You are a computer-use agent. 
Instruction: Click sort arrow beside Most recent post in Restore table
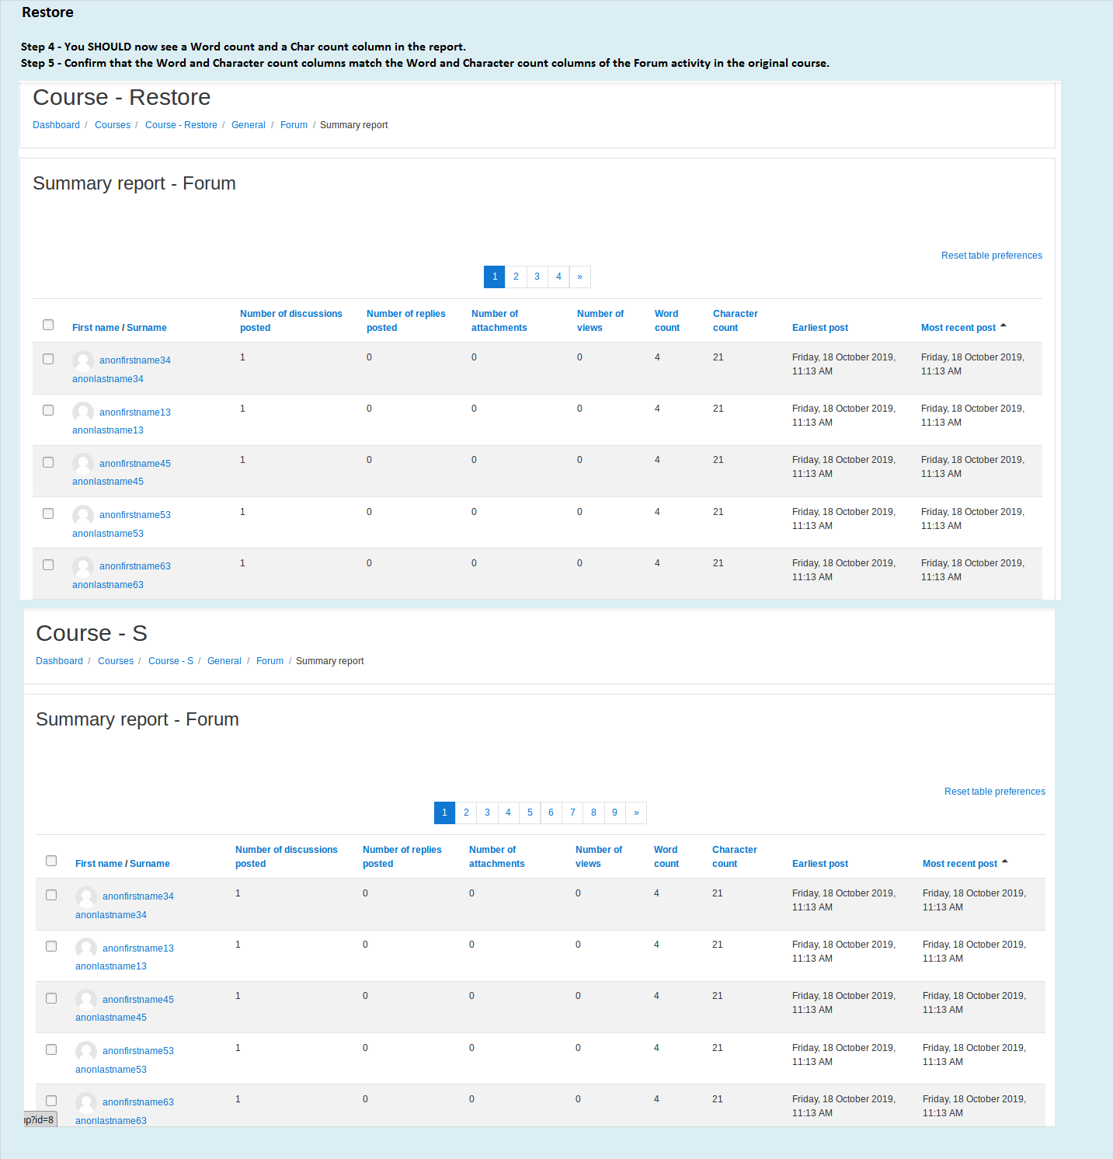click(1003, 326)
